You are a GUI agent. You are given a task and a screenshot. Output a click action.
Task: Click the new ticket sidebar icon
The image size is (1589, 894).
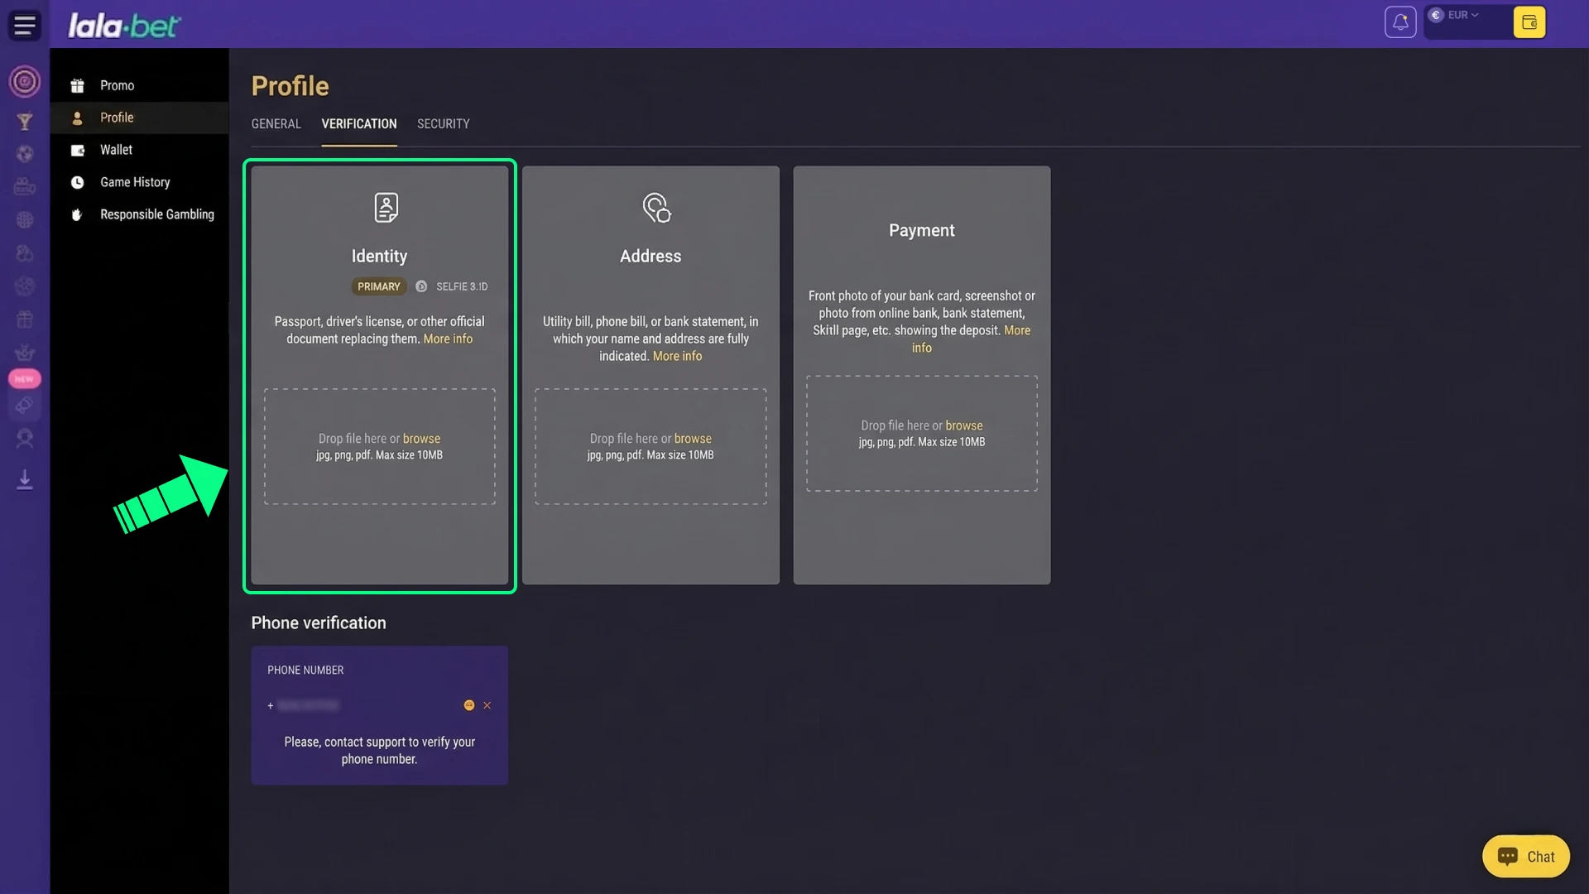coord(25,406)
